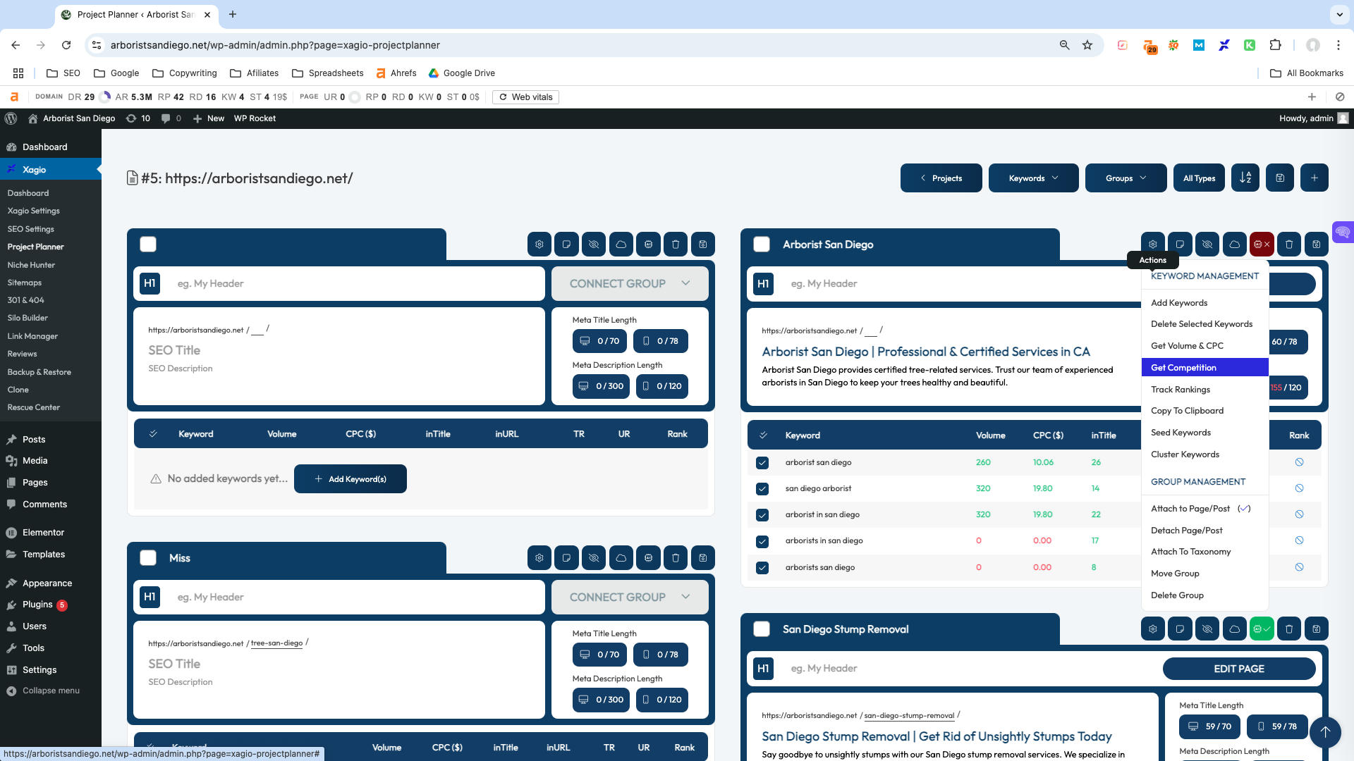Check the Arborist San Diego group checkbox
Viewport: 1354px width, 761px height.
[x=762, y=245]
